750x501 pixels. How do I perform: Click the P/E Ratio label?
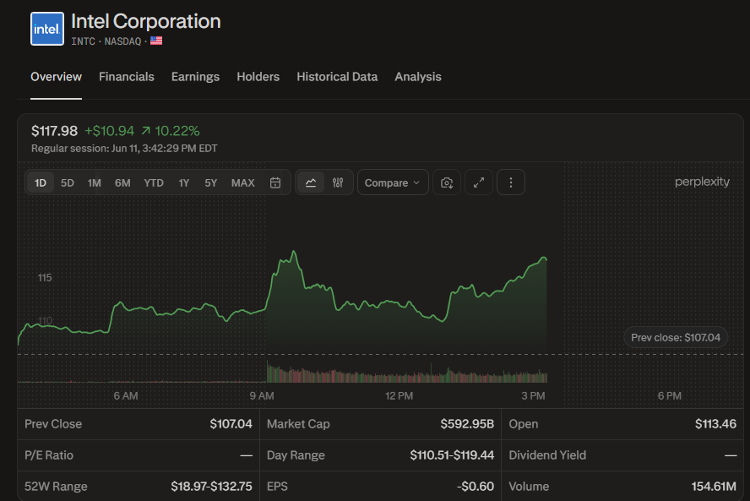49,455
